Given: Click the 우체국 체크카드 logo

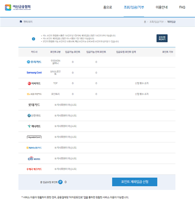Looking at the screenshot, I should [x=34, y=169].
